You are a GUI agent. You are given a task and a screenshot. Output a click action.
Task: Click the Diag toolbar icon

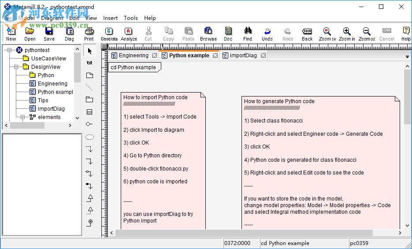pos(69,34)
